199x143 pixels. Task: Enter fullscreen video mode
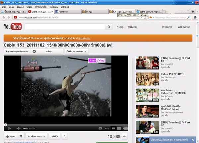(x=125, y=128)
